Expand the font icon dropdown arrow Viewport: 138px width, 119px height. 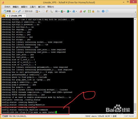(x=76, y=11)
